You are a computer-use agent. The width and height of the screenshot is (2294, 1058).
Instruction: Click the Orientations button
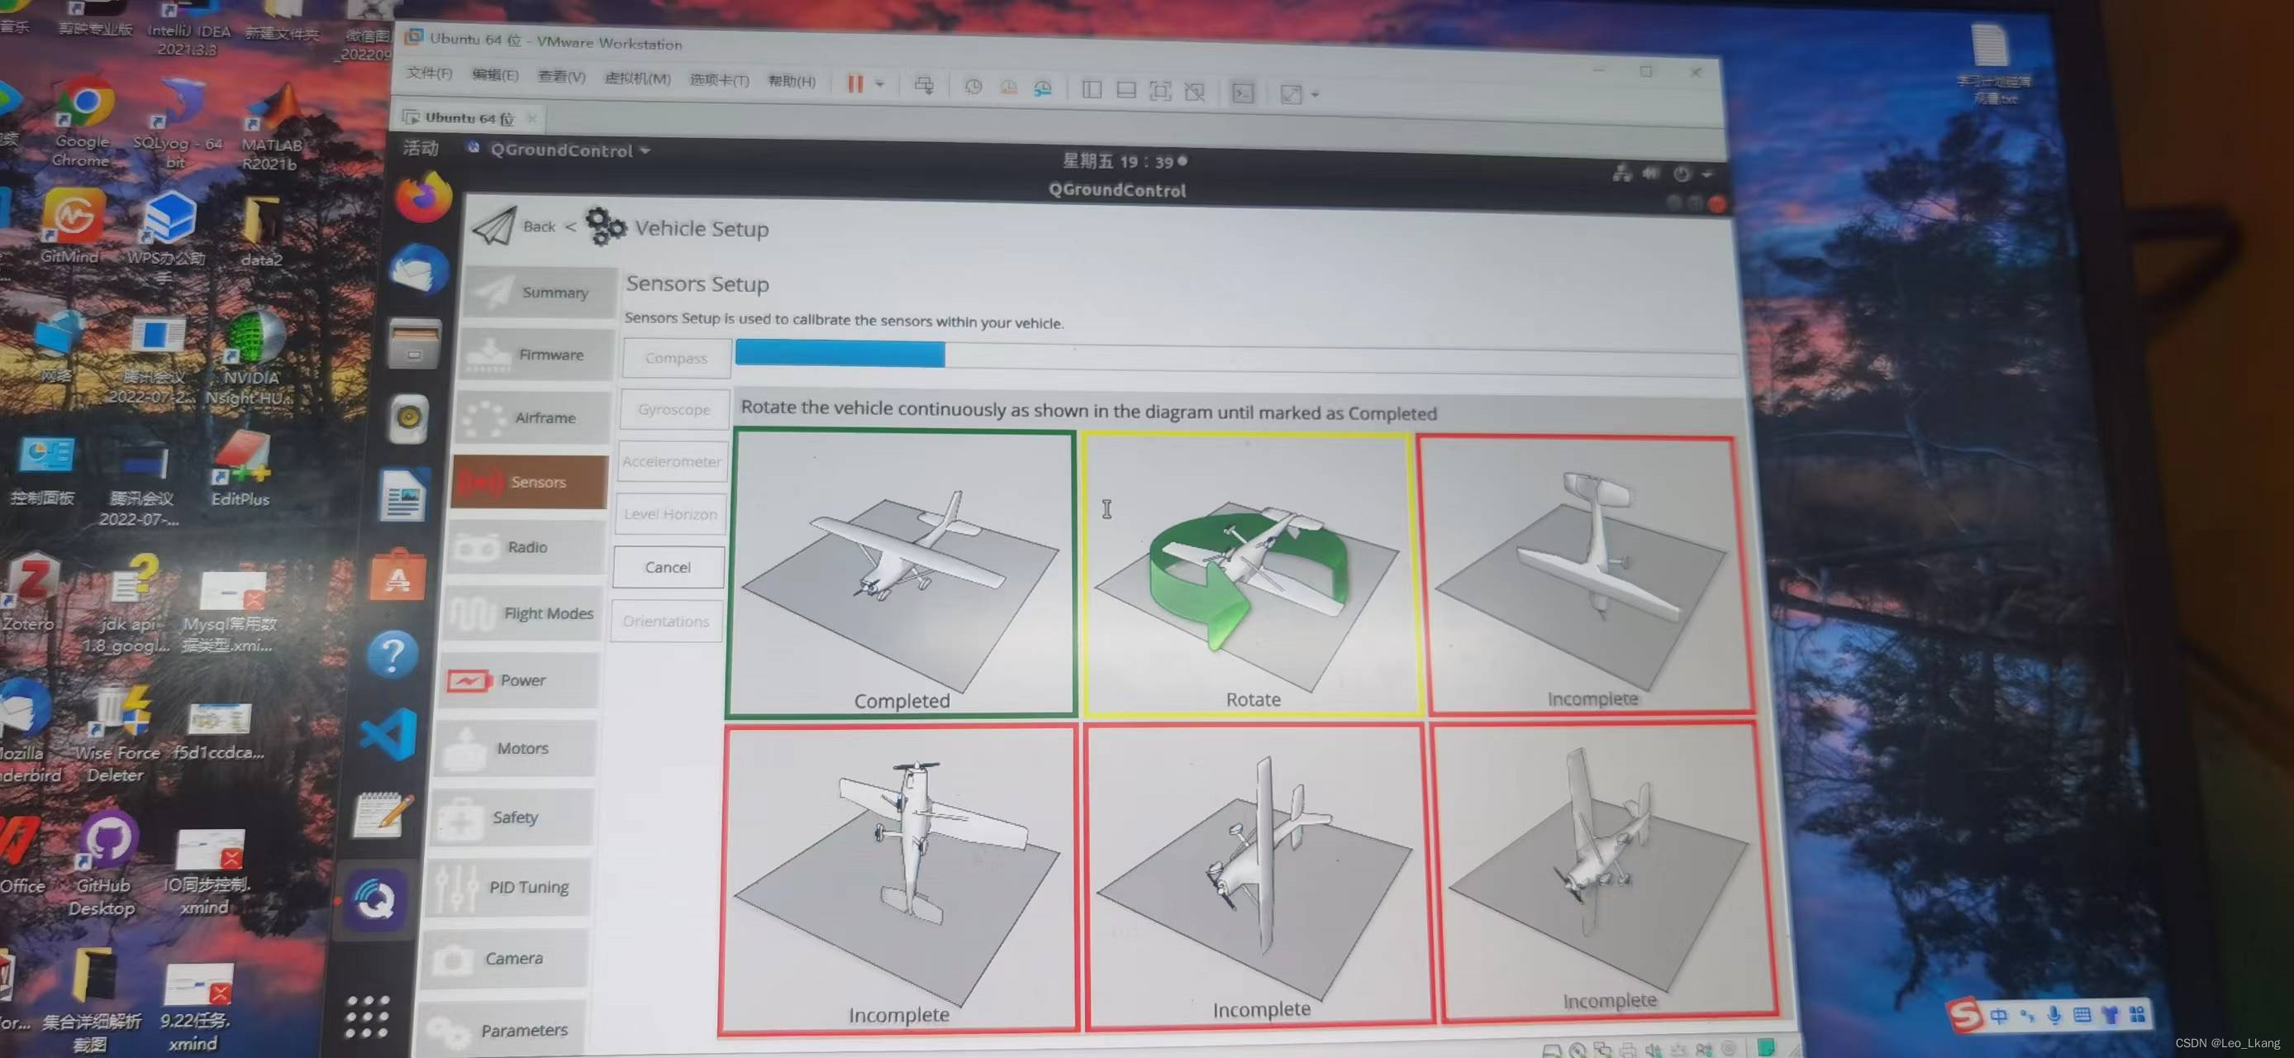coord(666,621)
